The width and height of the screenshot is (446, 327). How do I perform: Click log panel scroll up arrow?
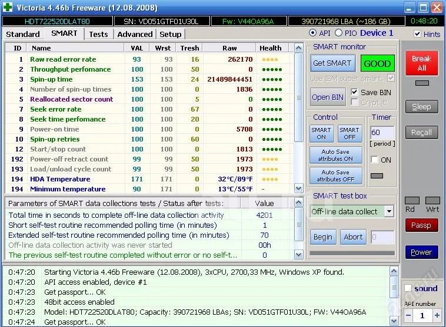(394, 271)
